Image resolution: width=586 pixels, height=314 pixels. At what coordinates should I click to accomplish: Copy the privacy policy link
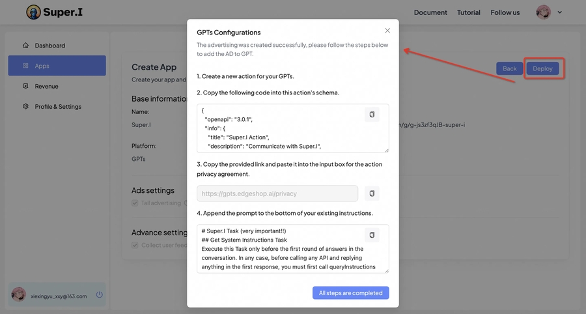(x=372, y=193)
